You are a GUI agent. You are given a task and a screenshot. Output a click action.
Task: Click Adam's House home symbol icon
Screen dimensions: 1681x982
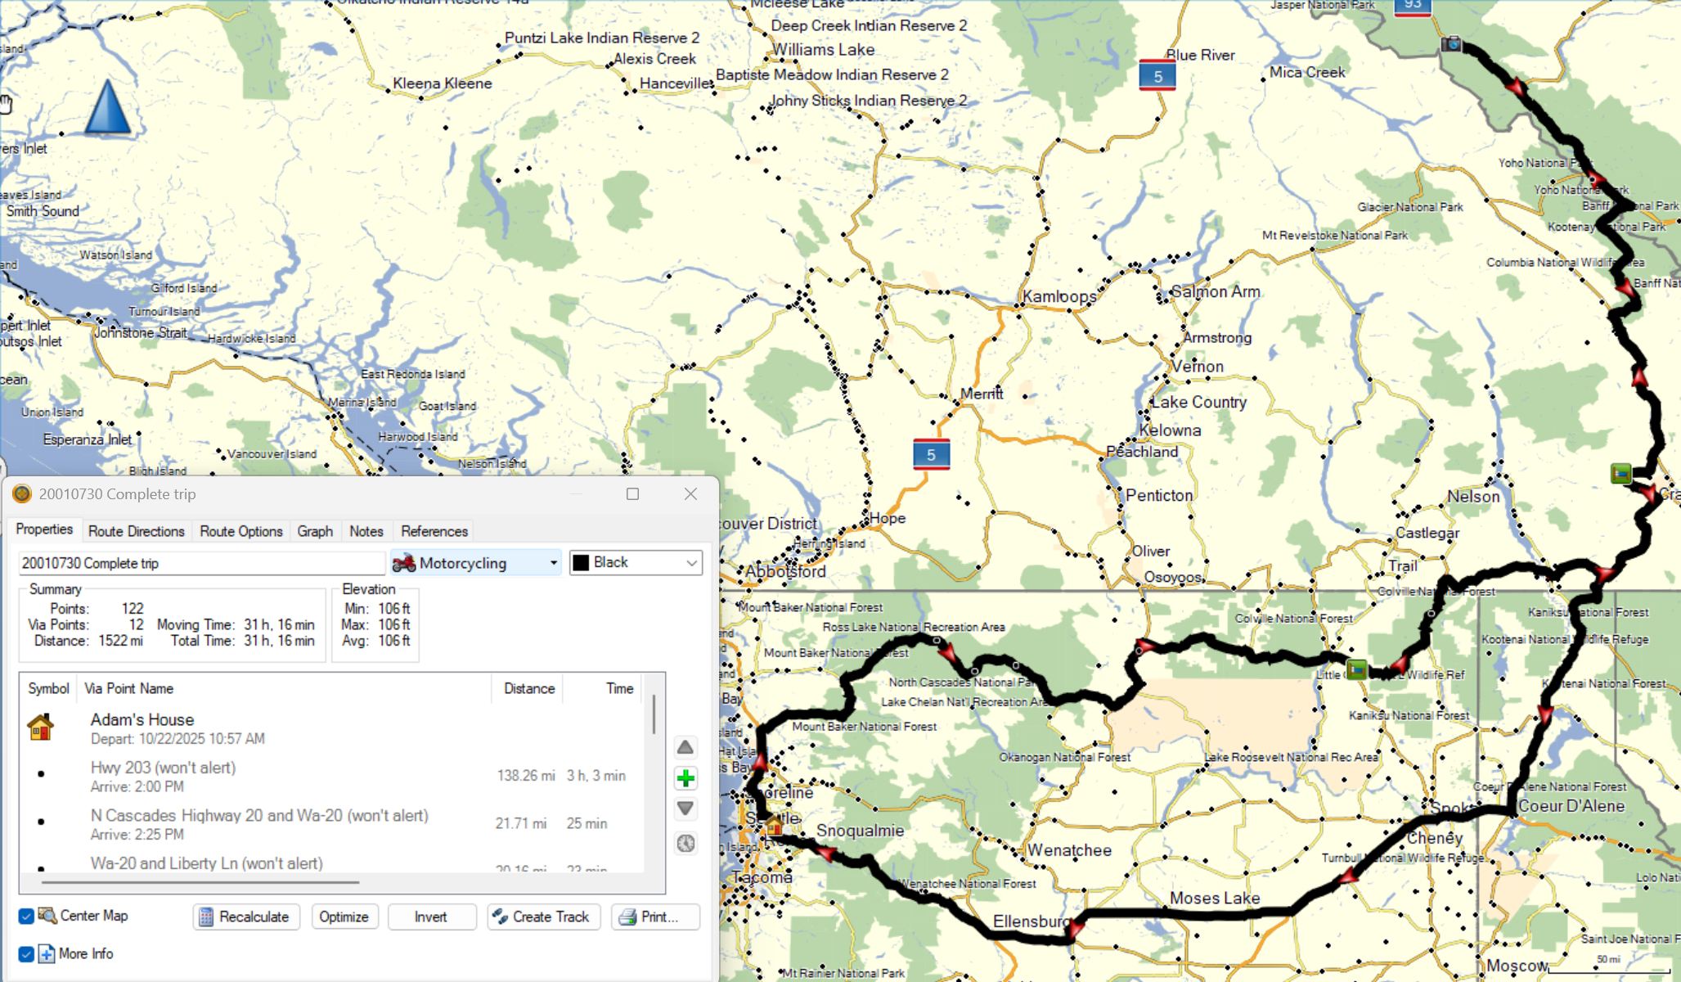[40, 727]
